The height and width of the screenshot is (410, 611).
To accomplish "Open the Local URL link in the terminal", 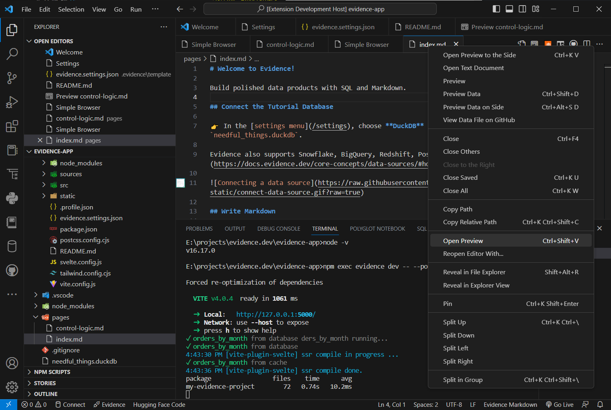I will pos(276,314).
